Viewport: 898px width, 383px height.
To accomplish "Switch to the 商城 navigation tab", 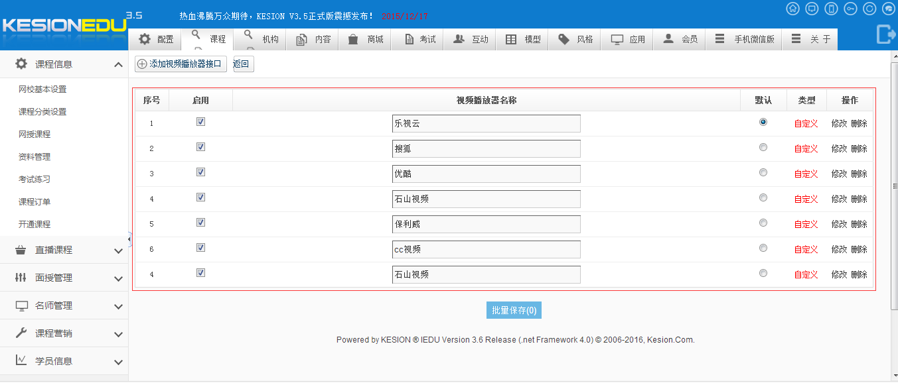I will tap(366, 39).
